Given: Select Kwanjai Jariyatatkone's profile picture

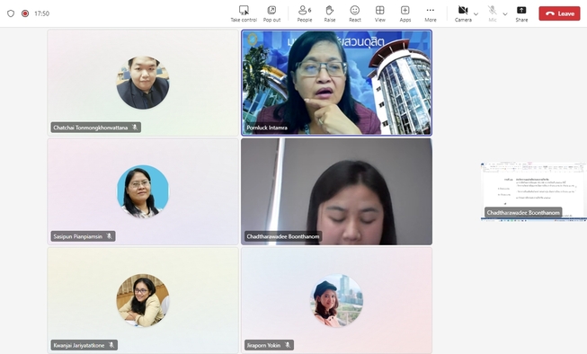Looking at the screenshot, I should [143, 300].
